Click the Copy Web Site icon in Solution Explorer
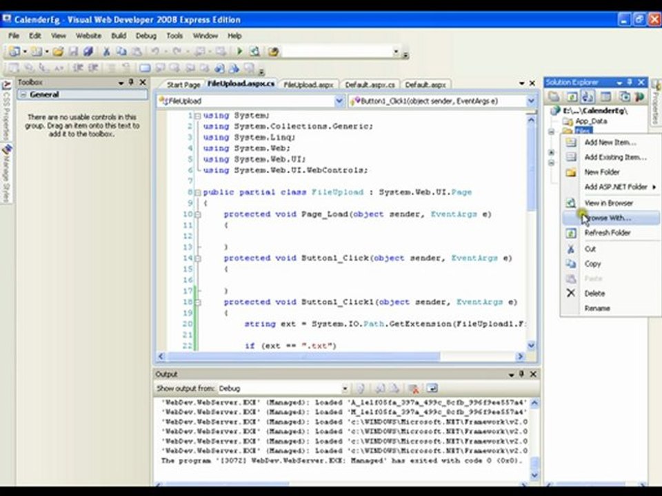Viewport: 662px width, 496px height. tap(624, 96)
